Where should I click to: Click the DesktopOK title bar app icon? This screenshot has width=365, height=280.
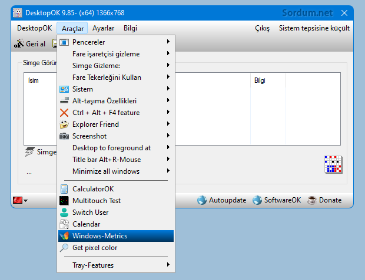[x=18, y=13]
